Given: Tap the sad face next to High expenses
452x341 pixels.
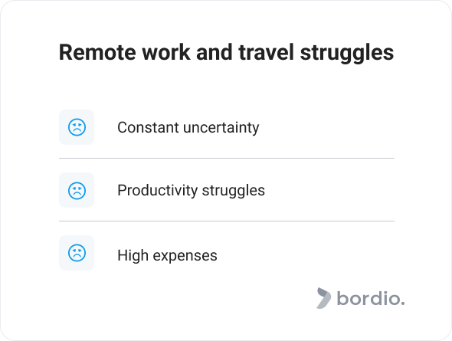Looking at the screenshot, I should [77, 253].
